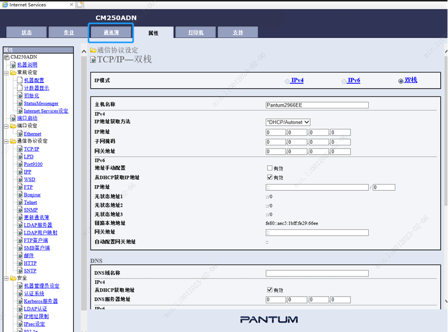Click the document icon beside 机器配置
The width and height of the screenshot is (448, 332).
tap(20, 80)
